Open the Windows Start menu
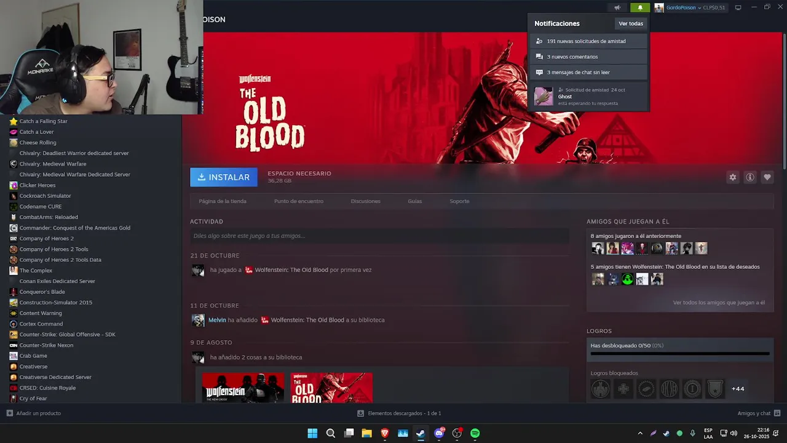This screenshot has height=443, width=787. 312,433
